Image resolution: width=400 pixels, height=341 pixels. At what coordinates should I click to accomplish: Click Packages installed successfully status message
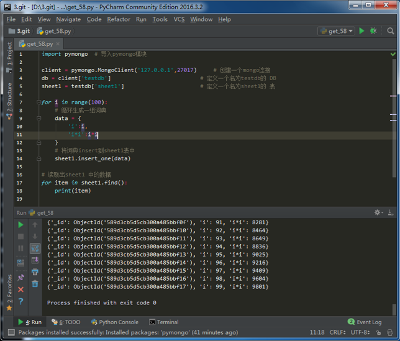tap(128, 332)
